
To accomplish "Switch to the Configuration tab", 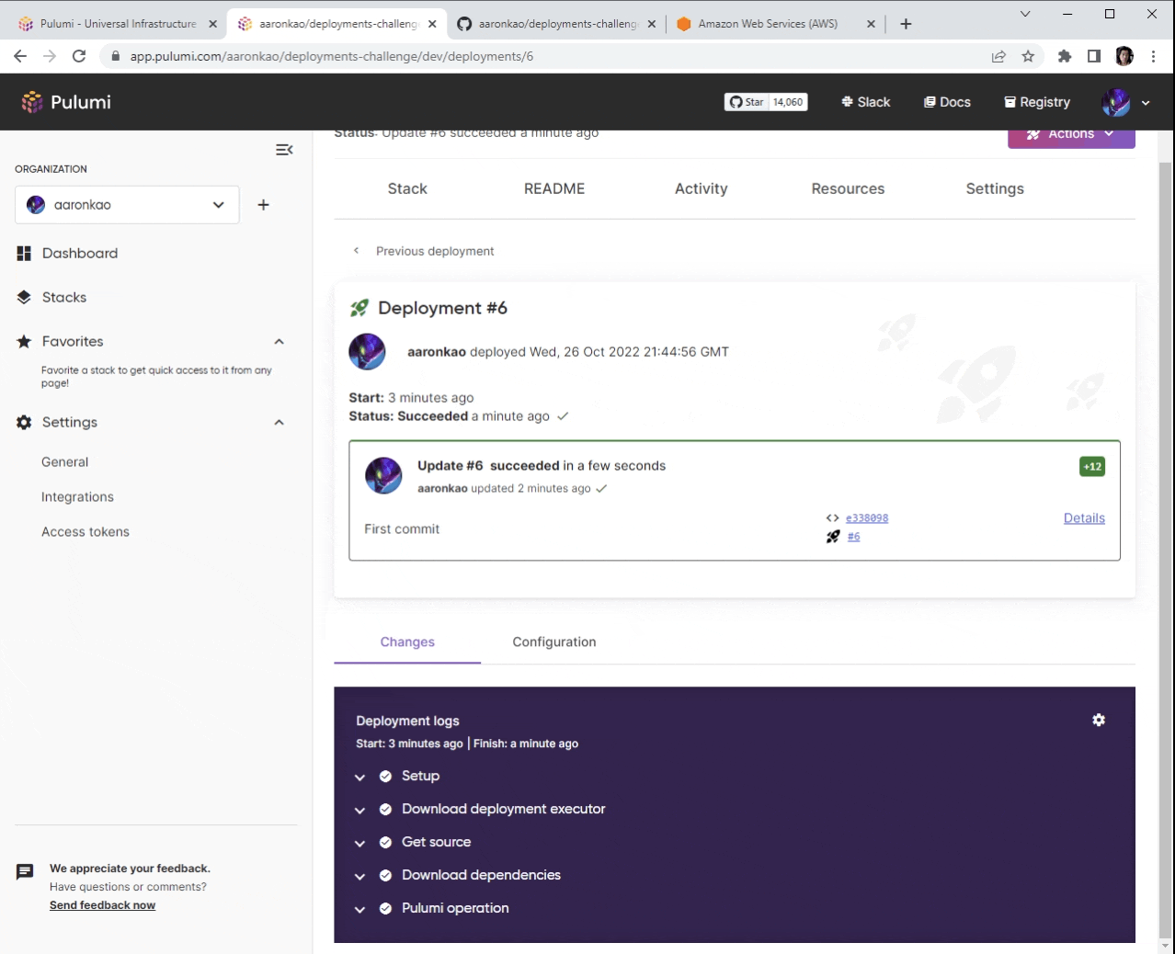I will pos(554,642).
